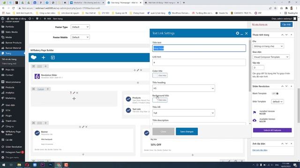Click the Save changes button
Viewport: 300px width, 168px height.
click(187, 132)
